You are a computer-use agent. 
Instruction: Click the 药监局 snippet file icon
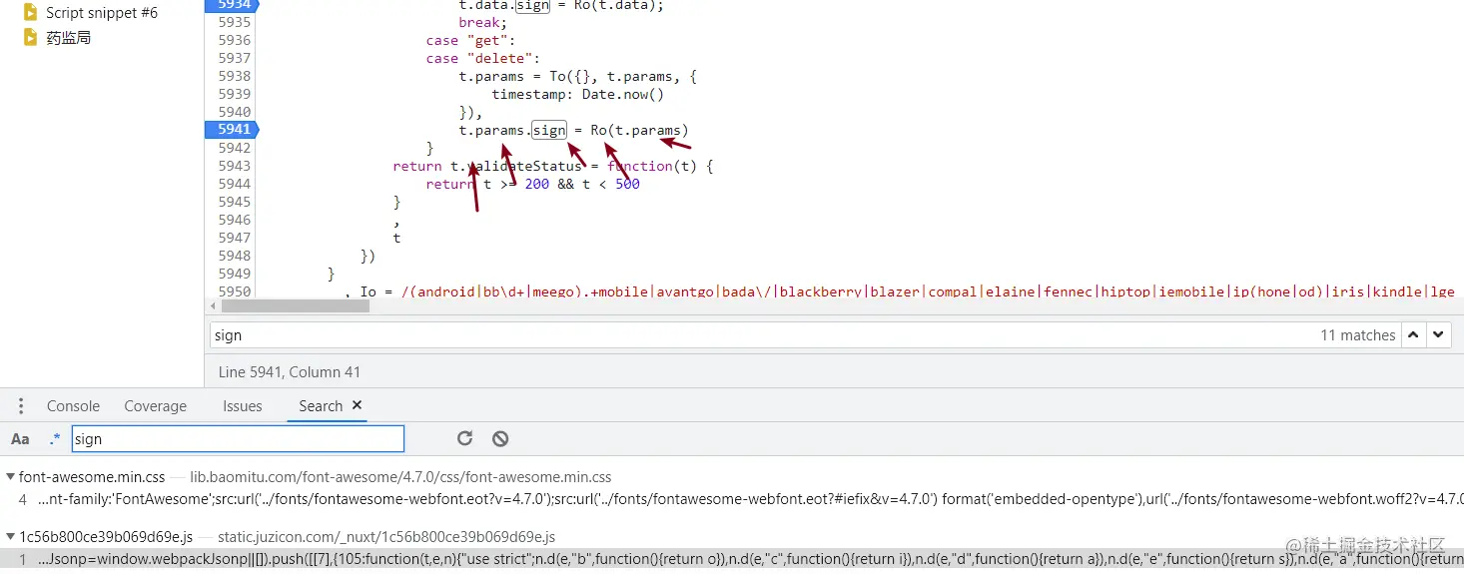click(x=30, y=37)
